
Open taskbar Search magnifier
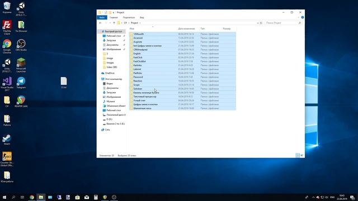tap(13, 197)
